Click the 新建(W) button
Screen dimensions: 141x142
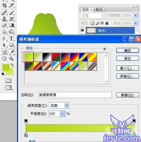[x=128, y=95]
